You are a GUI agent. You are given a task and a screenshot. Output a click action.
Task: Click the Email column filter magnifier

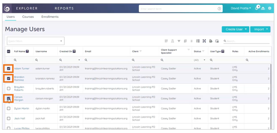coord(86,60)
